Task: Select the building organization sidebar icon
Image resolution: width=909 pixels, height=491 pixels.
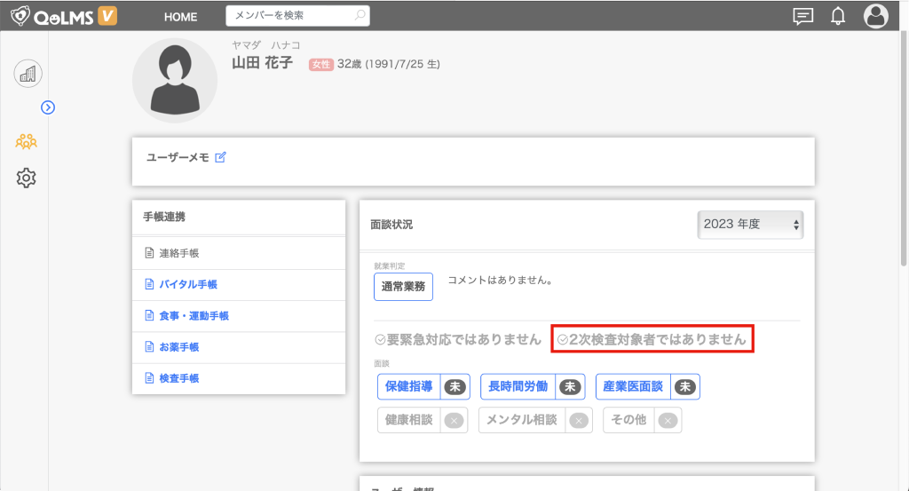Action: coord(28,74)
